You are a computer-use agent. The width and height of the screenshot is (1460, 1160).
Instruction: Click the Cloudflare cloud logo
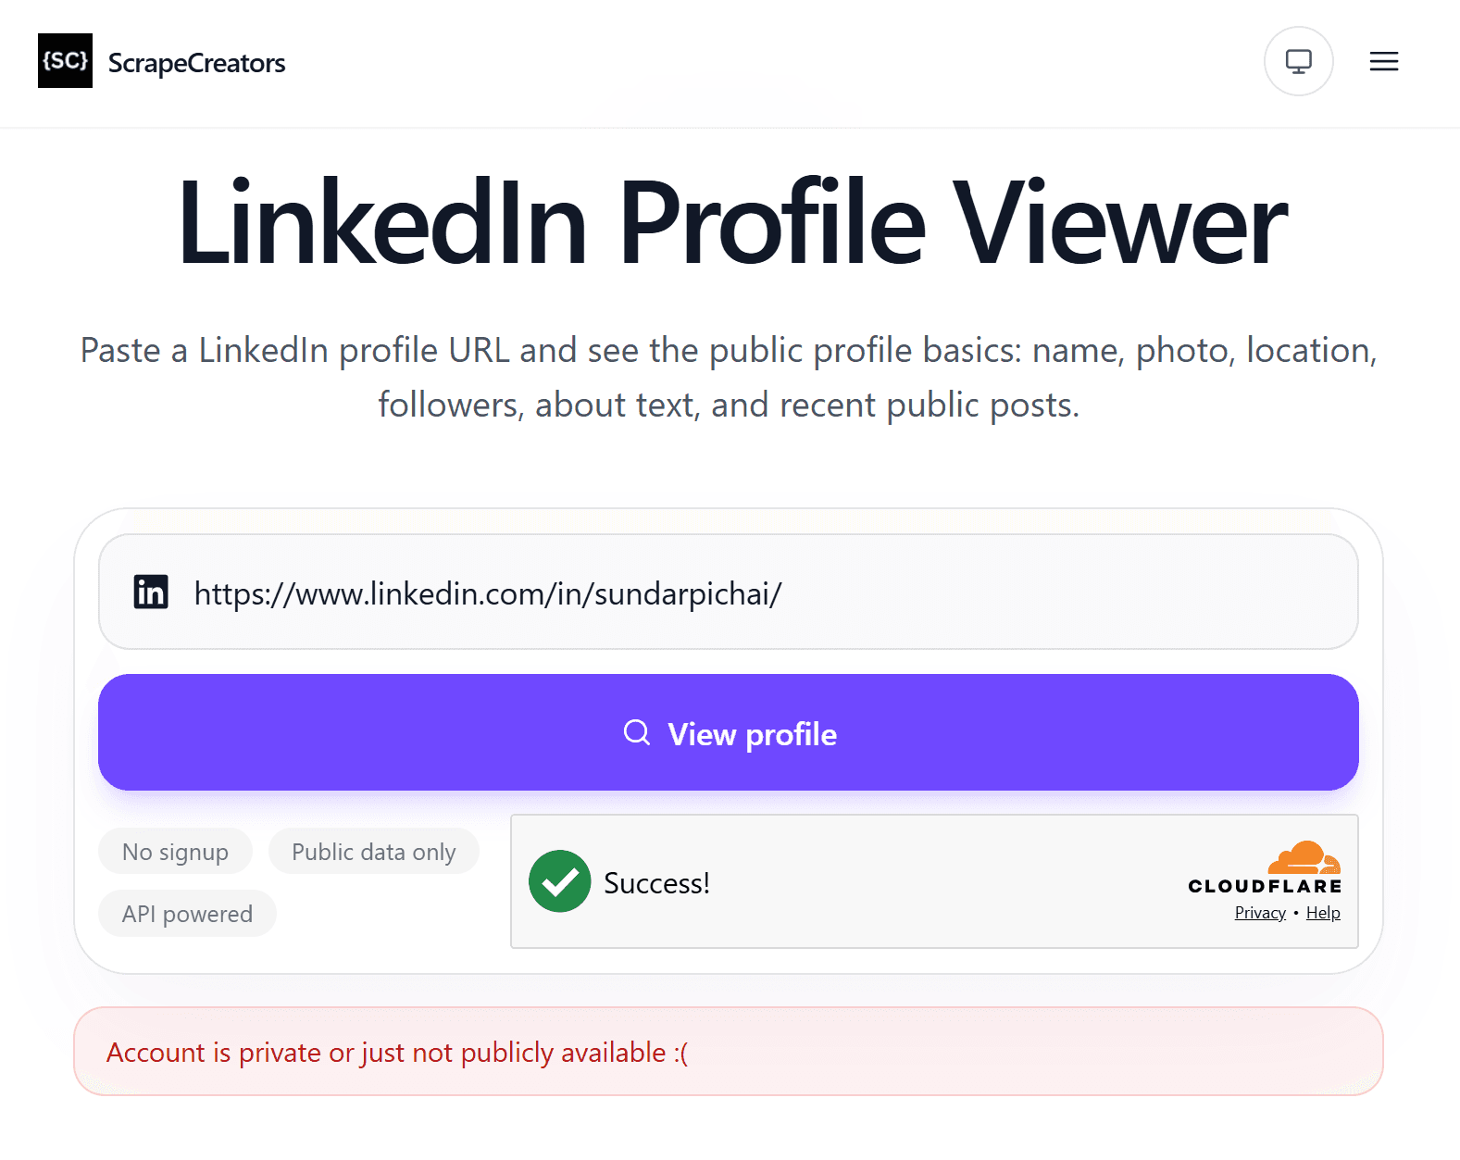click(x=1304, y=857)
